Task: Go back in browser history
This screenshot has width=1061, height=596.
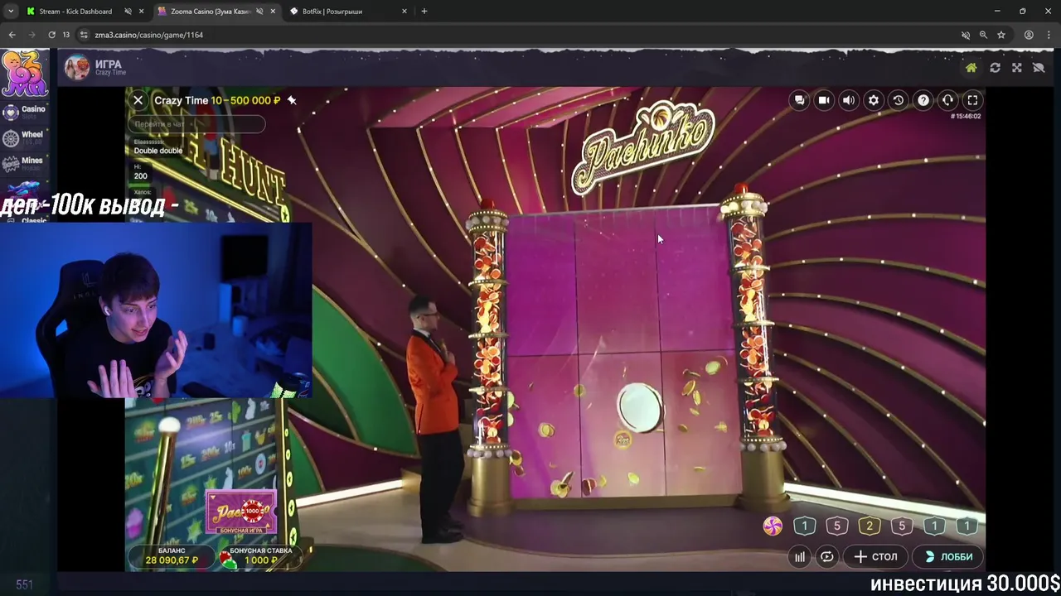Action: click(12, 35)
